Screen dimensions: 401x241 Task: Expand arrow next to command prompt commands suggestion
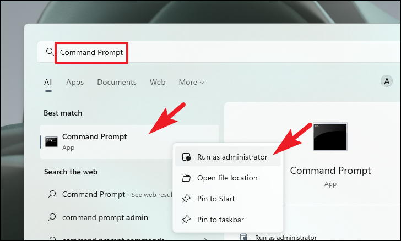[206, 239]
